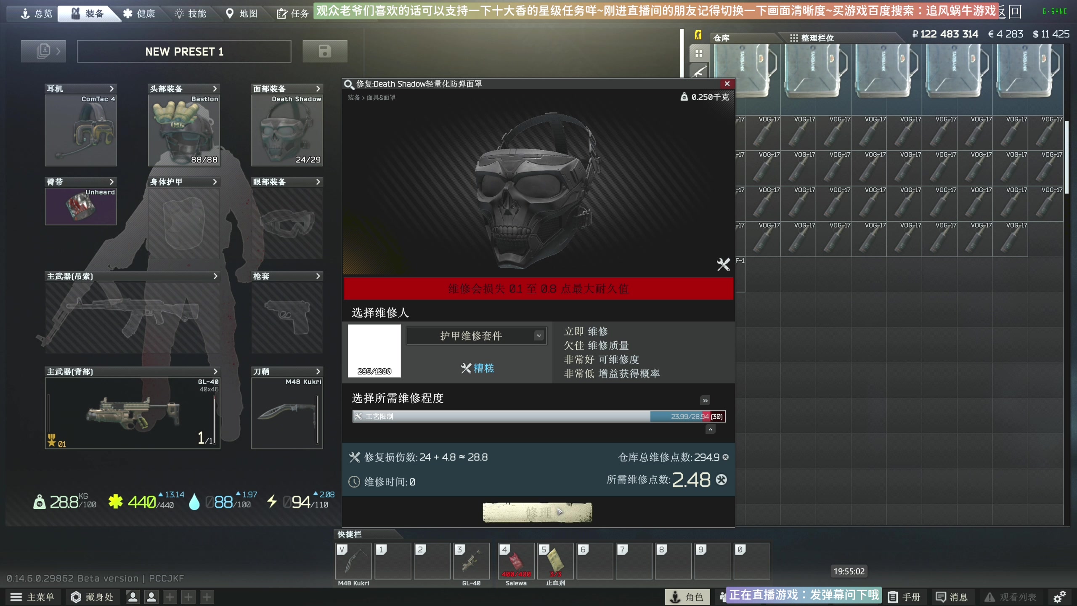The height and width of the screenshot is (606, 1077).
Task: Click the stash banner icon
Action: 698,35
